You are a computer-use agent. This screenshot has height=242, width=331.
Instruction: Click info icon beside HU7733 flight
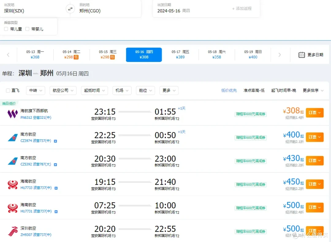point(56,188)
